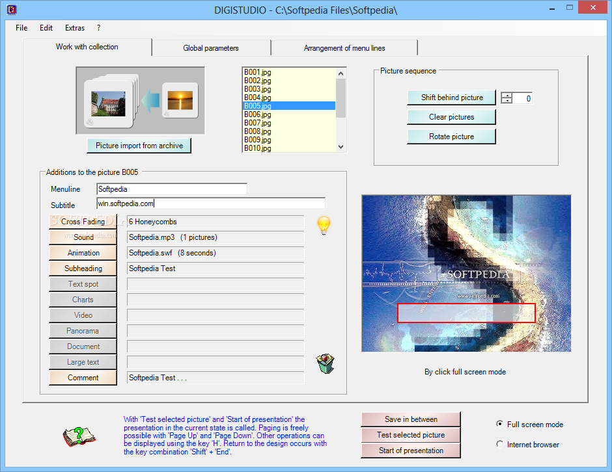
Task: Click 'Softpedia.swf (8 seconds)' animation value
Action: click(x=216, y=252)
